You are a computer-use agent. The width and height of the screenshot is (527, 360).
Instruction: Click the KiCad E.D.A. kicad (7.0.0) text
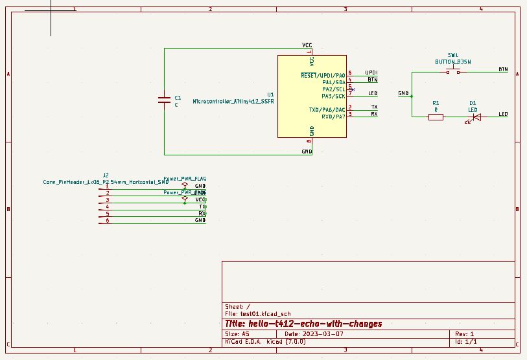coord(265,342)
